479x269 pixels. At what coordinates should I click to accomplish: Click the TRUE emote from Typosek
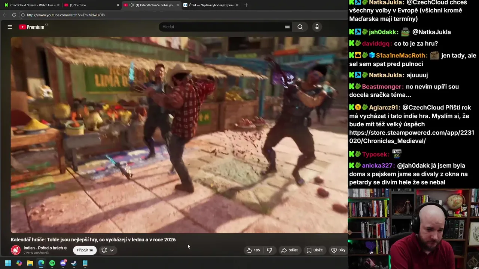[397, 154]
